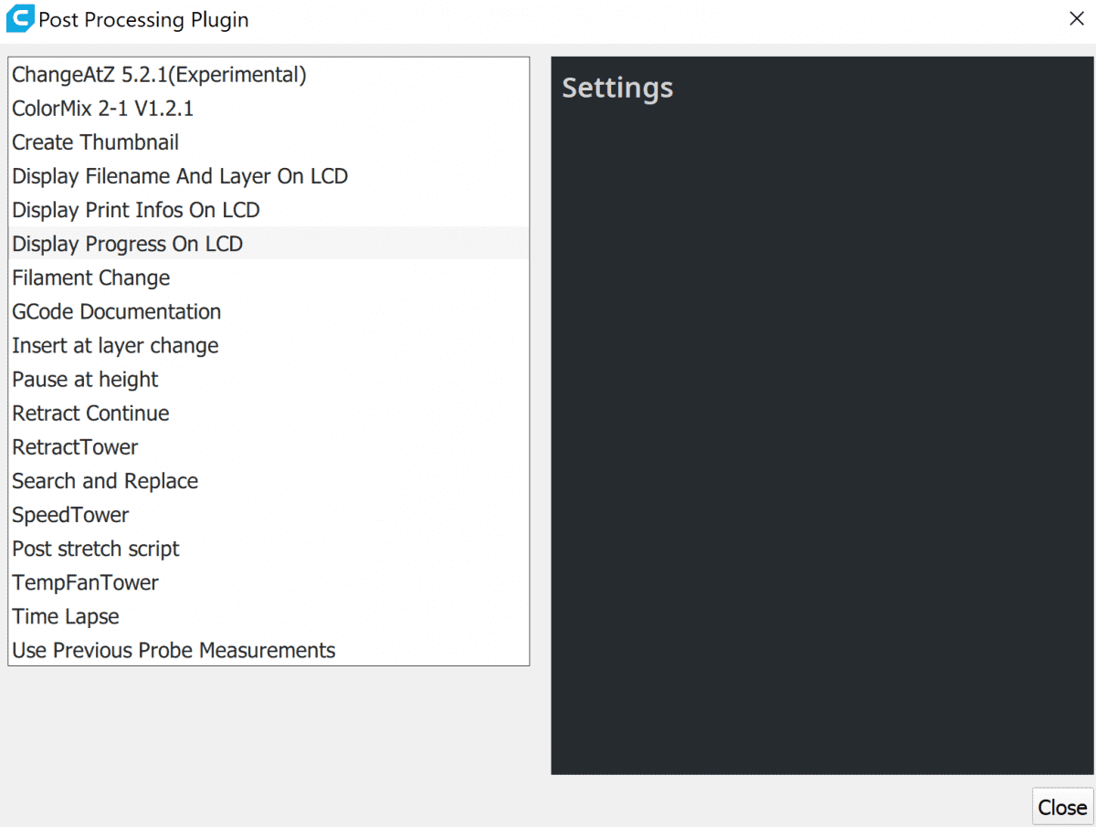Image resolution: width=1096 pixels, height=827 pixels.
Task: Select Insert at layer change
Action: (x=115, y=346)
